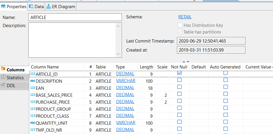This screenshot has height=134, width=273.
Task: Select the PRODUCT_GROUP column name
Action: click(53, 109)
